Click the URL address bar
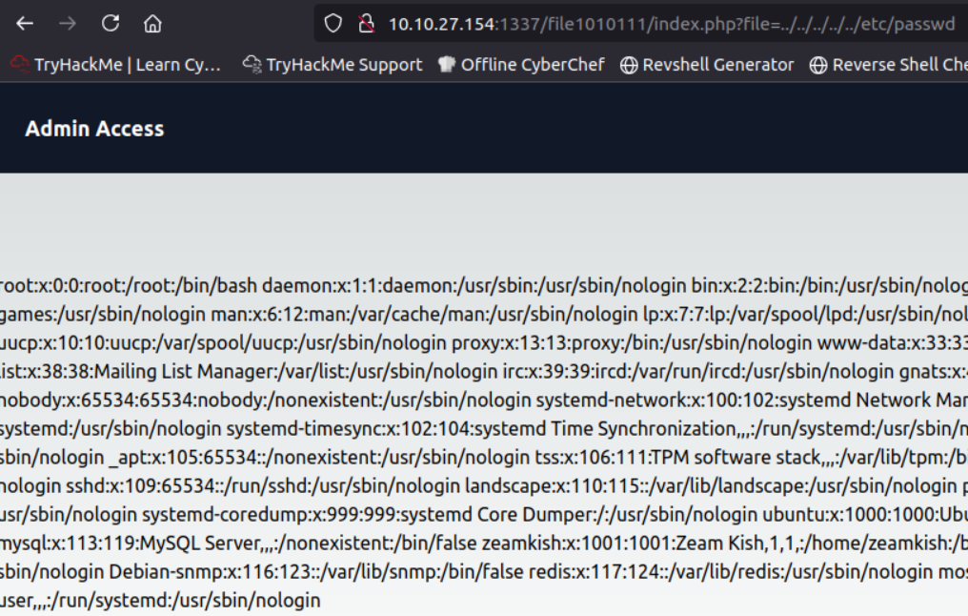Viewport: 968px width, 616px height. click(x=667, y=24)
